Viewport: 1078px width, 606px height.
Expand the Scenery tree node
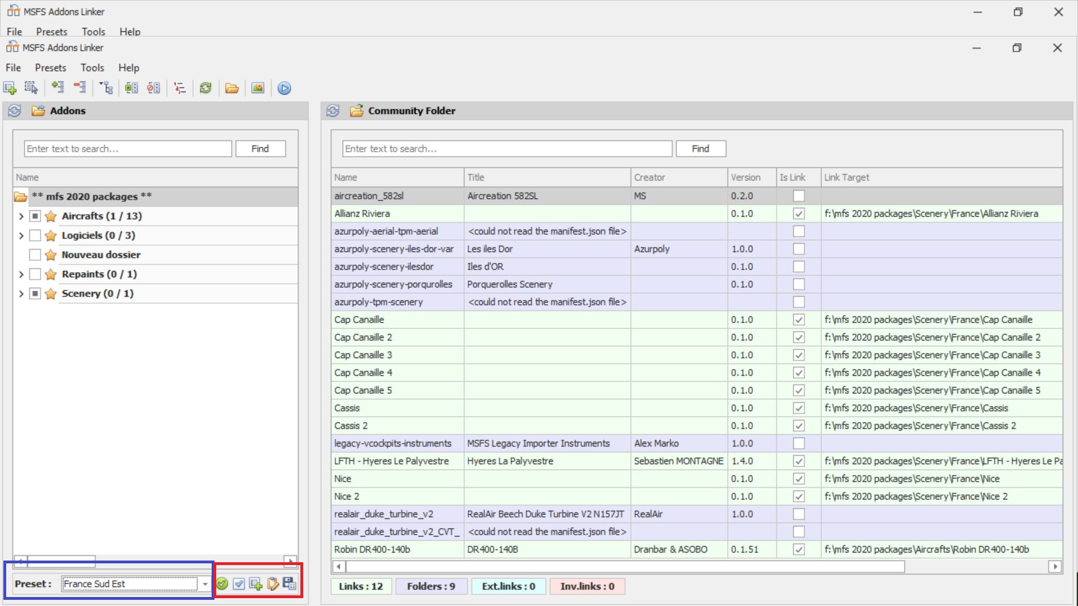pyautogui.click(x=21, y=293)
